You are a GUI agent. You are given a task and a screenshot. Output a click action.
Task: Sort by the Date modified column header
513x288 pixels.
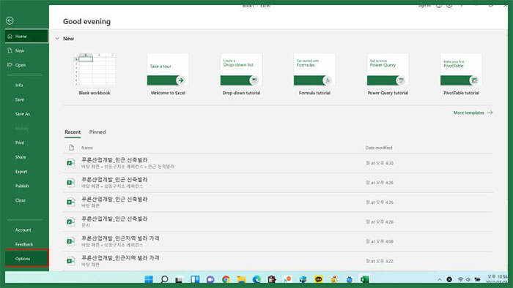[379, 148]
